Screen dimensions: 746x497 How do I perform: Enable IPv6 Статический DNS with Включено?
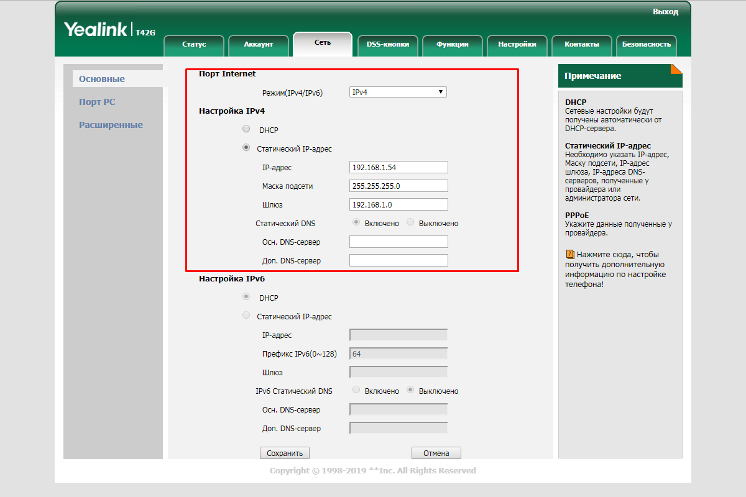pos(355,390)
